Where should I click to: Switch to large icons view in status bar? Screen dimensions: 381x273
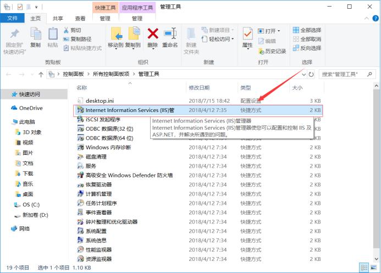(x=374, y=268)
